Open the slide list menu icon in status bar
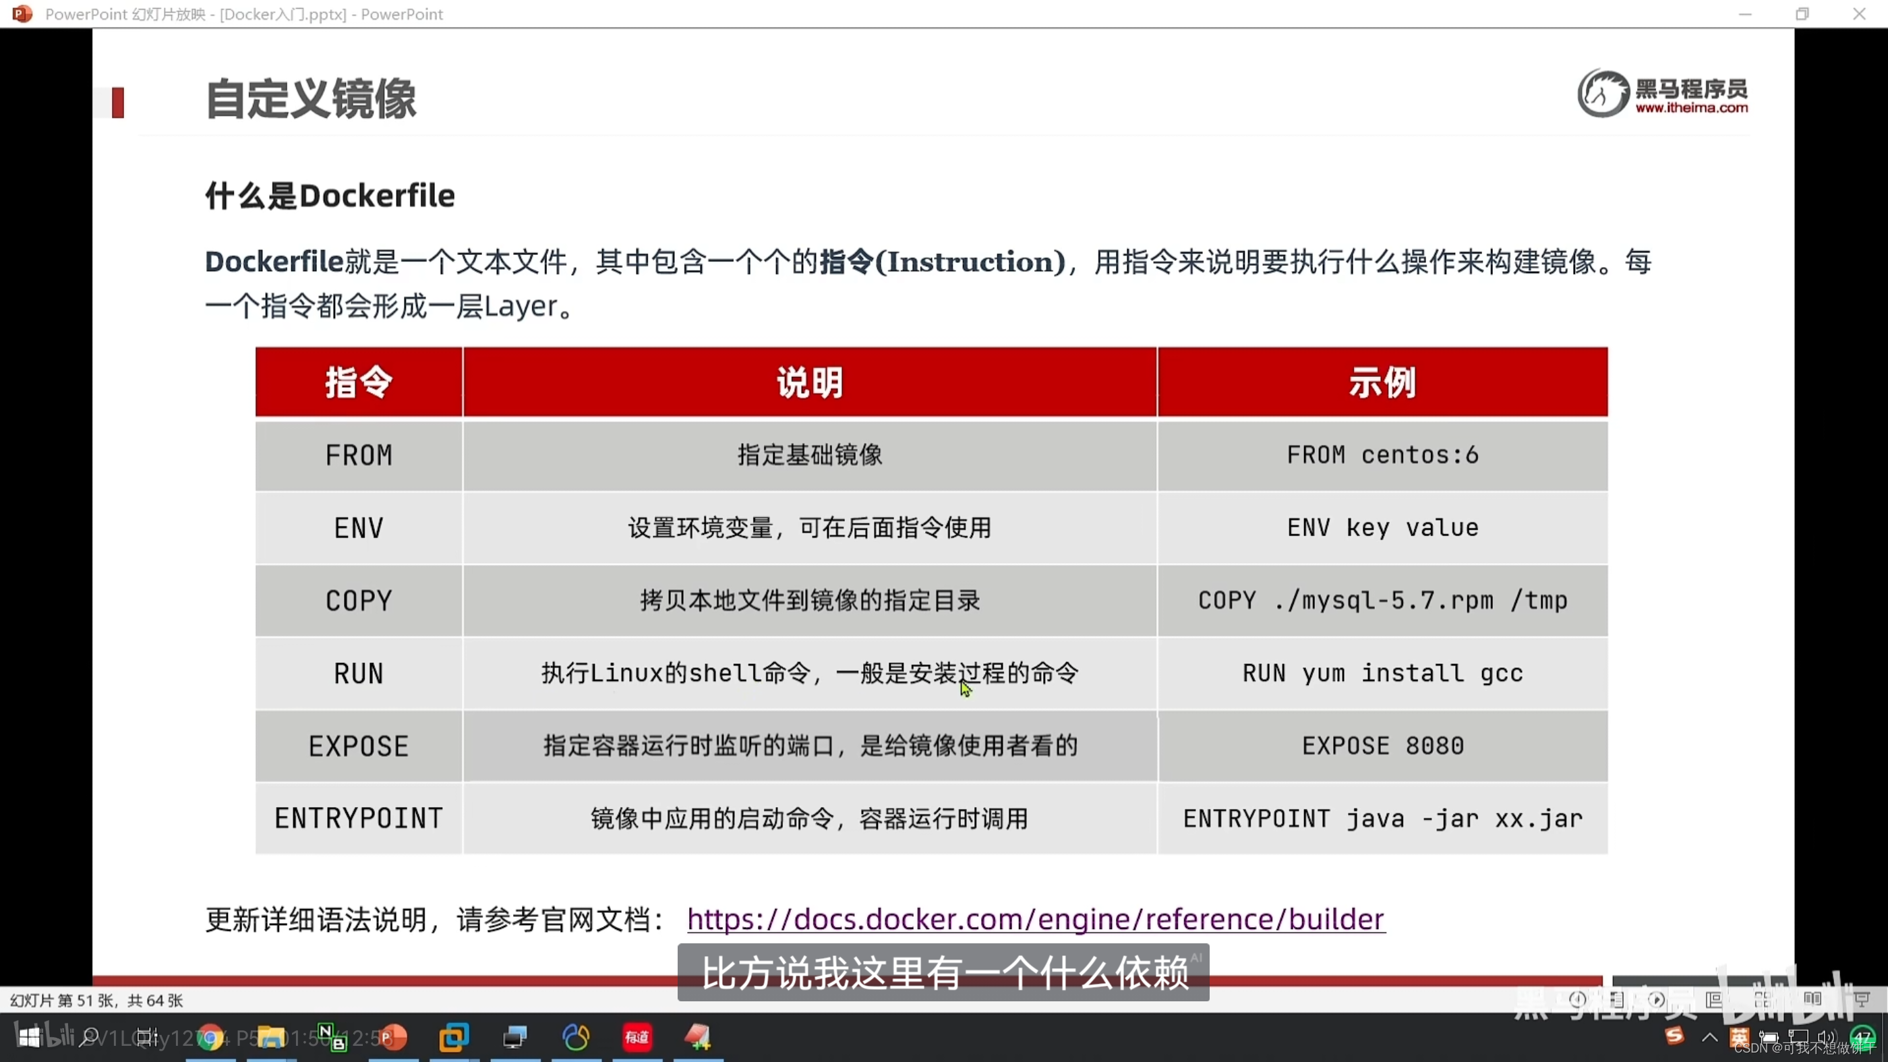Viewport: 1888px width, 1062px height. point(1616,1000)
